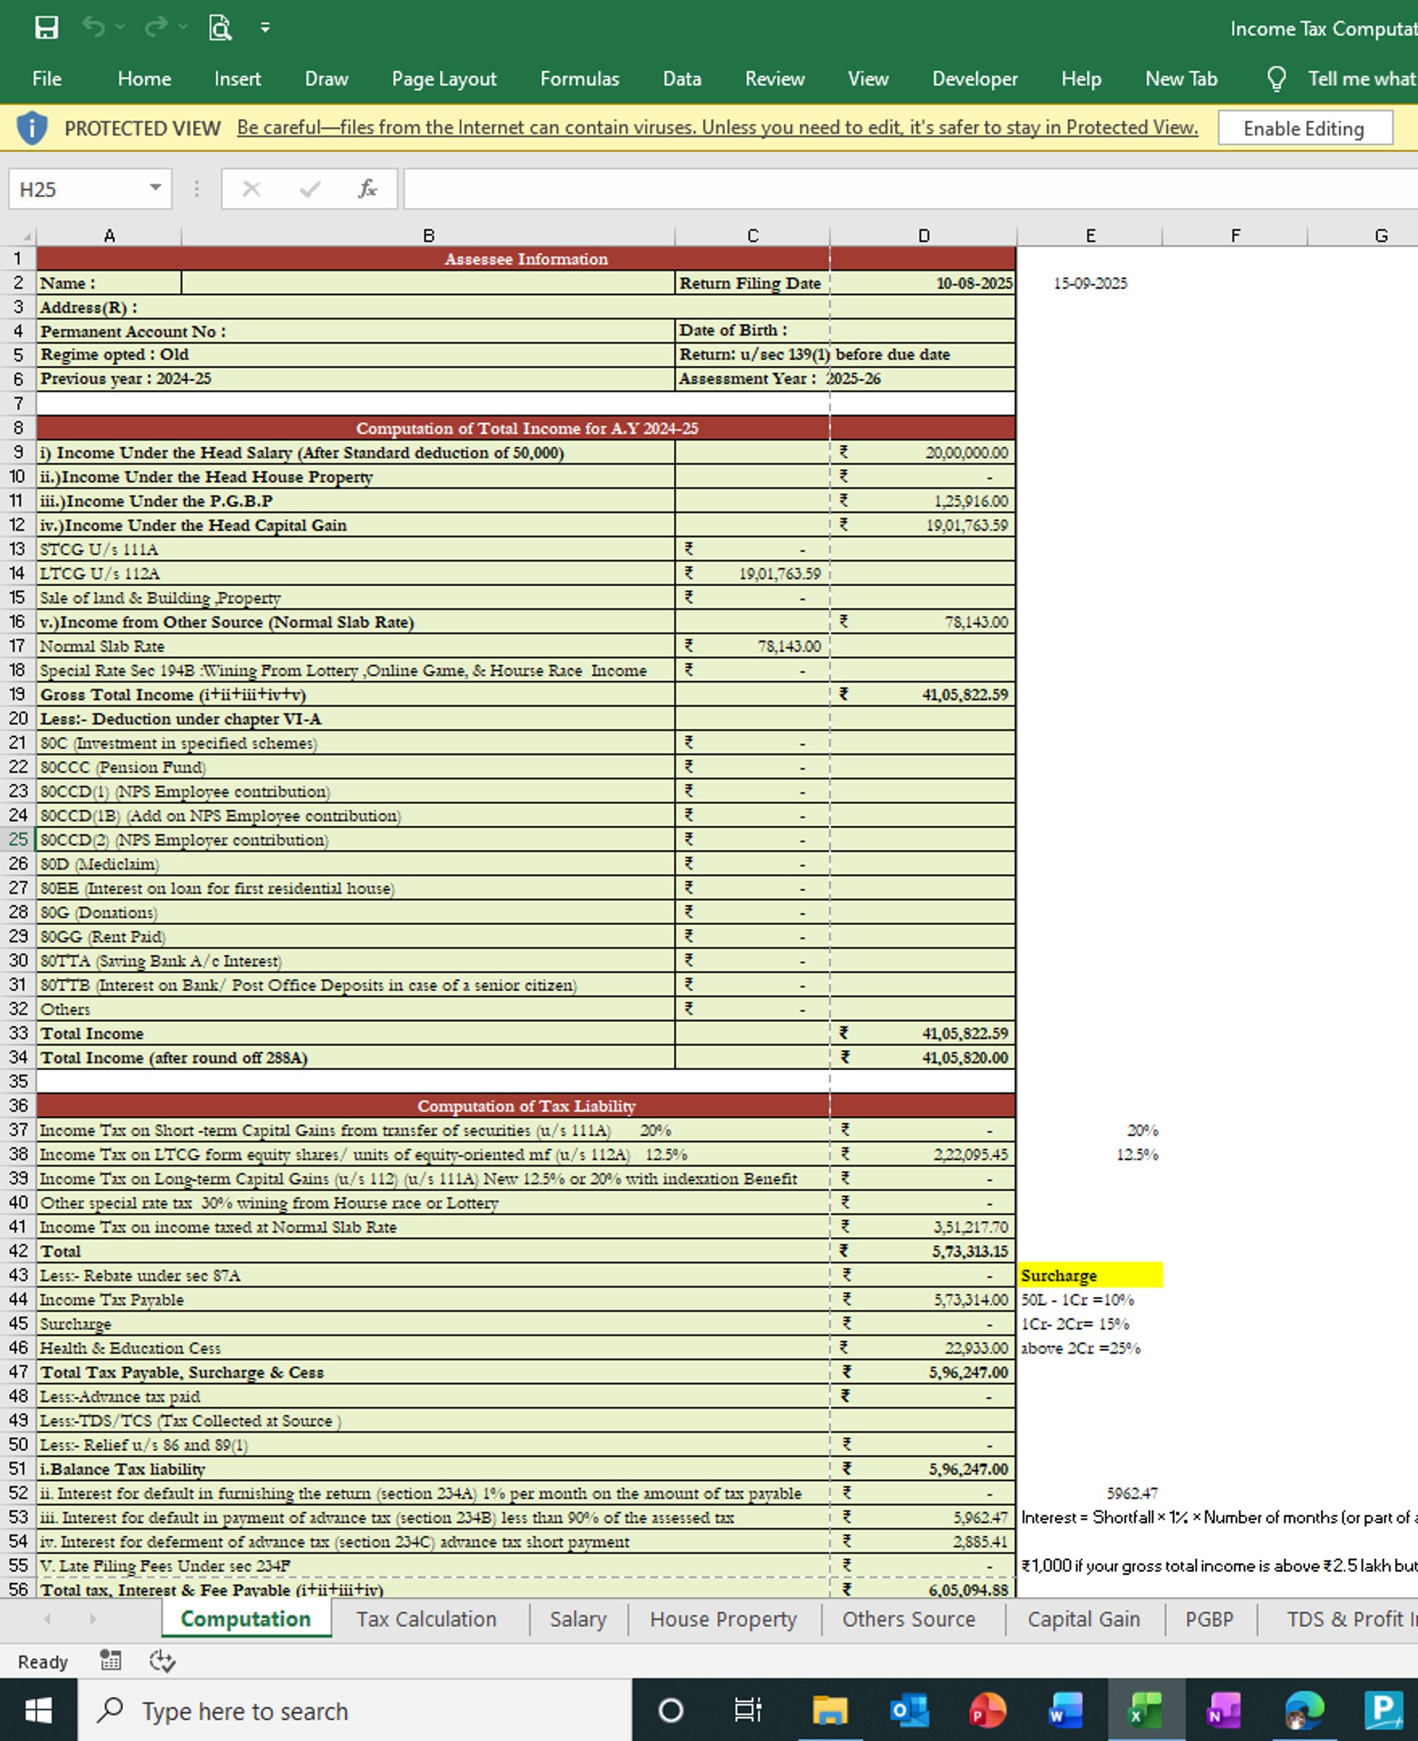The image size is (1418, 1741).
Task: Click the Enable Editing button
Action: click(1304, 129)
